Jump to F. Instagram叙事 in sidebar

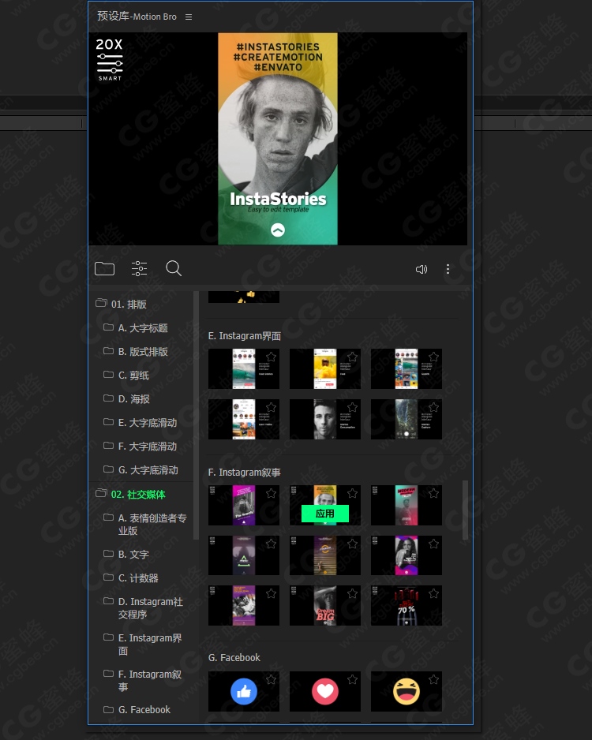(x=150, y=681)
